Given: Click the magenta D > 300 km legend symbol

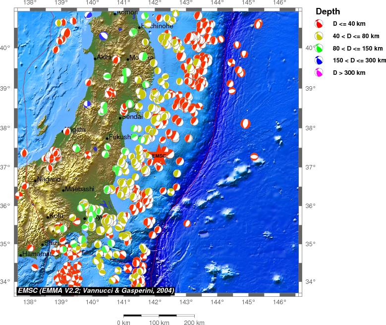Looking at the screenshot, I should coord(320,73).
